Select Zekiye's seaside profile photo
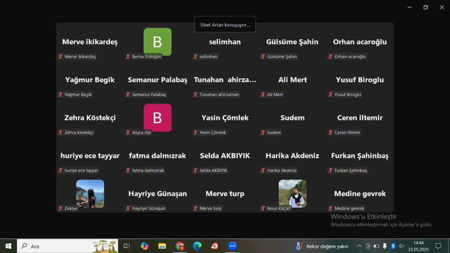The height and width of the screenshot is (253, 450). click(90, 194)
